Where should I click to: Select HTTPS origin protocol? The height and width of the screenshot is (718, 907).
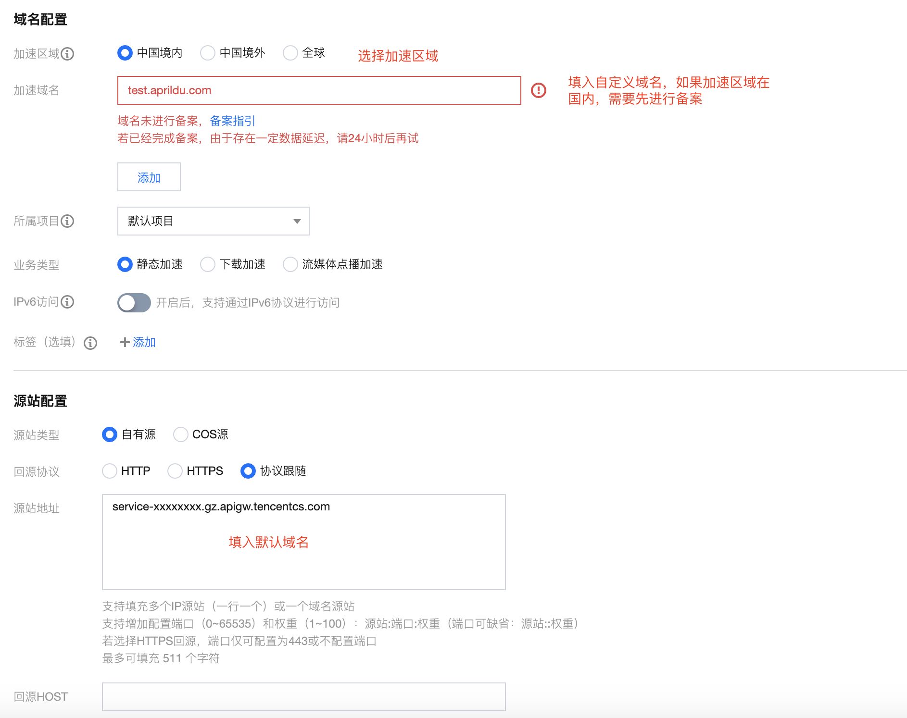(175, 471)
